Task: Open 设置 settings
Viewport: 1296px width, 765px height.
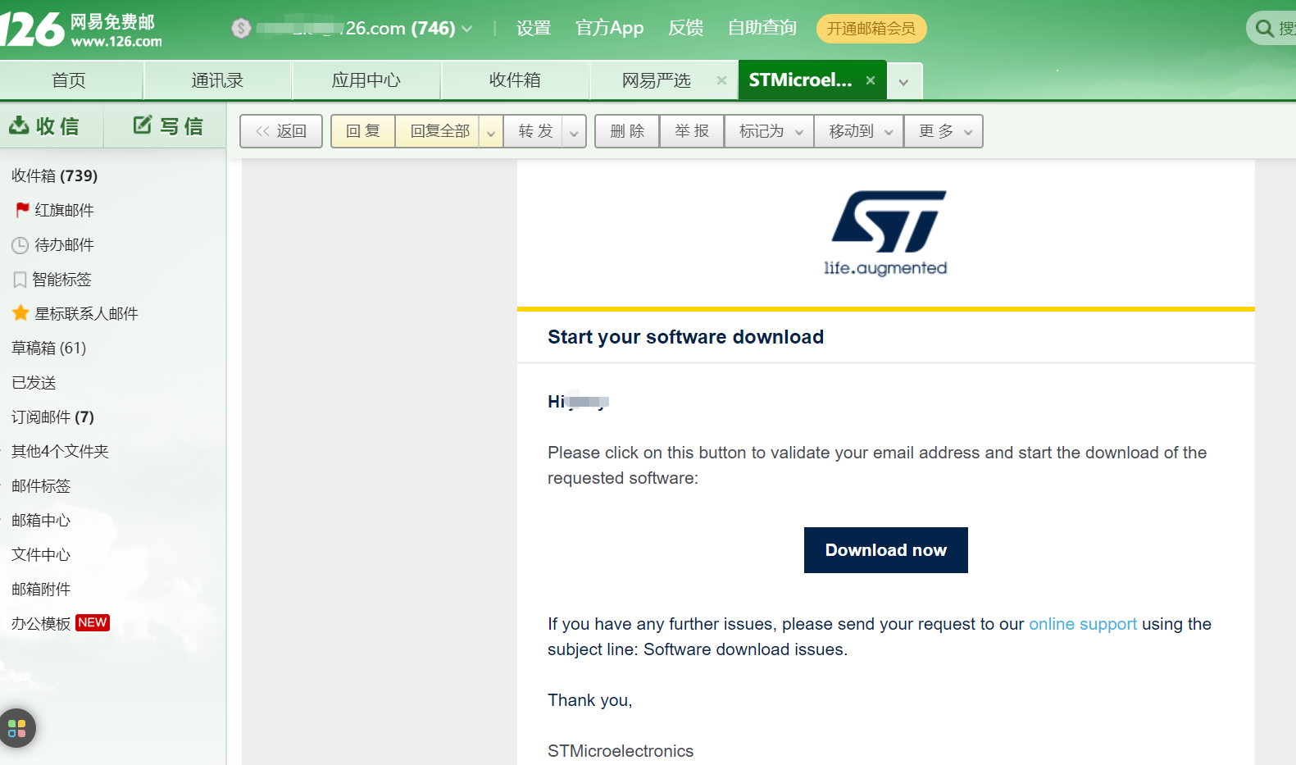Action: 534,28
